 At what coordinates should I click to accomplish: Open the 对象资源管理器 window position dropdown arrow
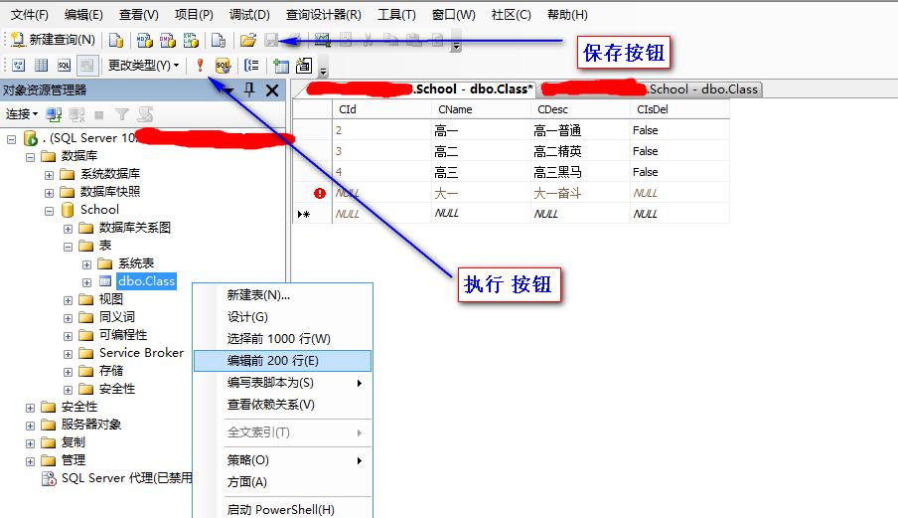[228, 89]
